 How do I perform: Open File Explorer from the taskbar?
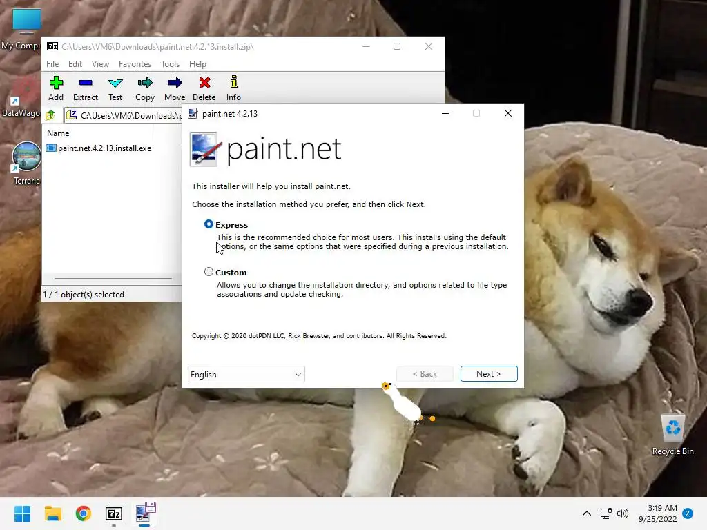52,513
